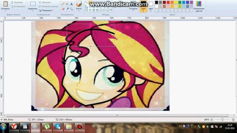Click zoom in plus button
This screenshot has height=133, width=237.
coord(233,120)
